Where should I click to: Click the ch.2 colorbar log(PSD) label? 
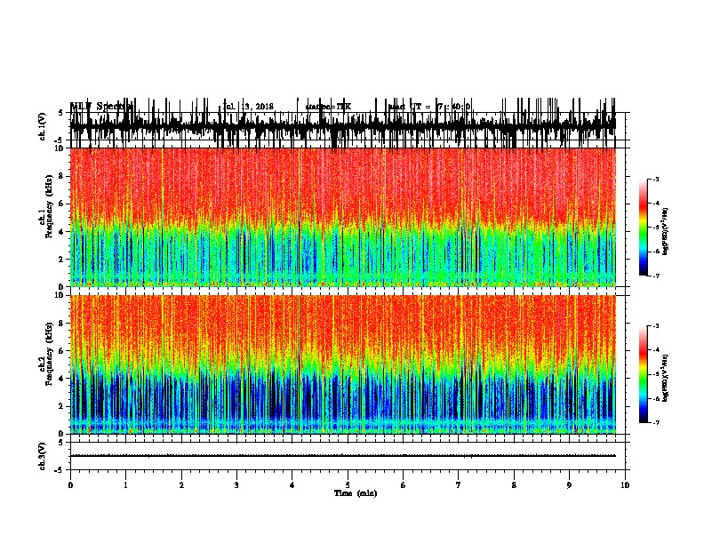point(666,378)
